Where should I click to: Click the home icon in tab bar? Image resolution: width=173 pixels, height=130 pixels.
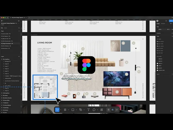[x=8, y=18]
